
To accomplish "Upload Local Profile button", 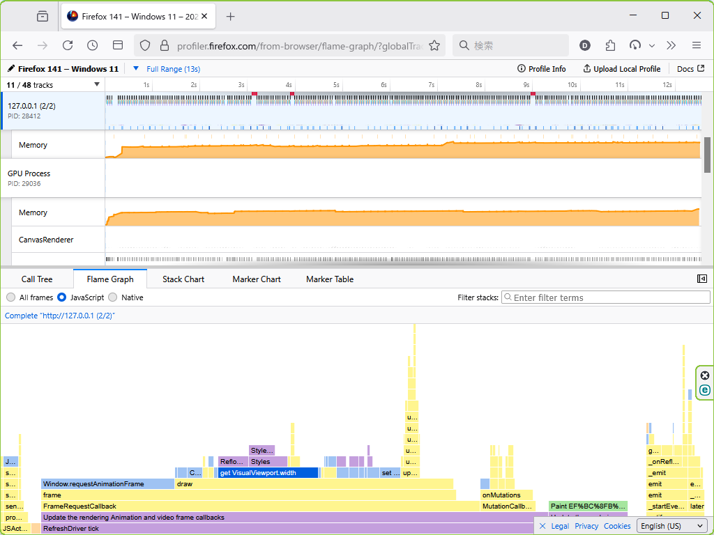I will [621, 69].
